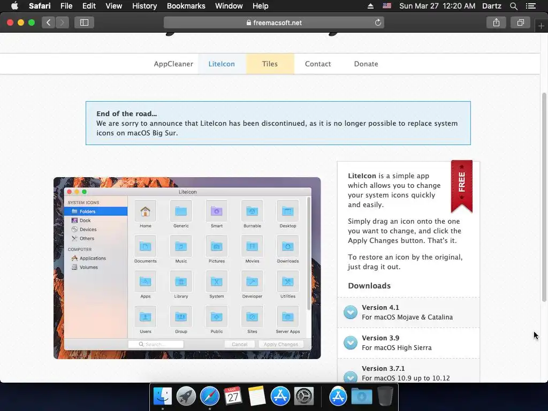Image resolution: width=548 pixels, height=411 pixels.
Task: Go to the Contact page
Action: point(318,64)
